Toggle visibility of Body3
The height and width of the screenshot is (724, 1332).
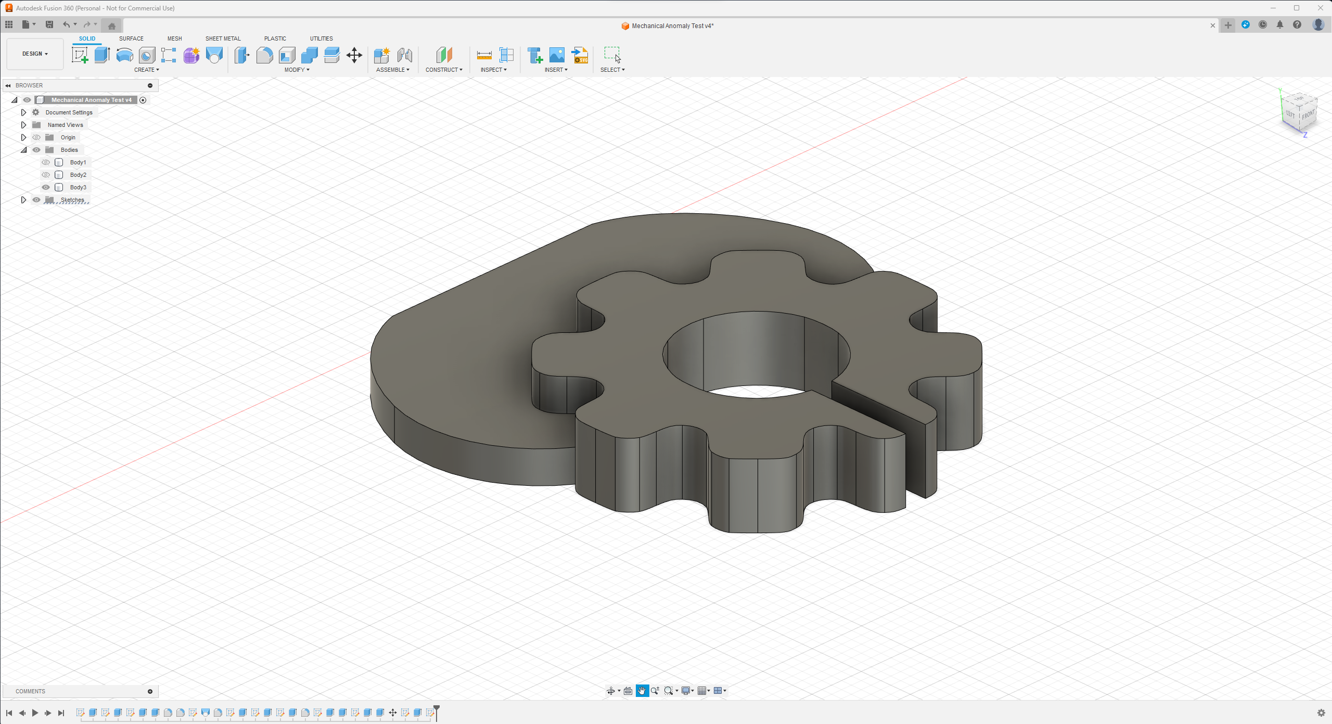click(46, 187)
